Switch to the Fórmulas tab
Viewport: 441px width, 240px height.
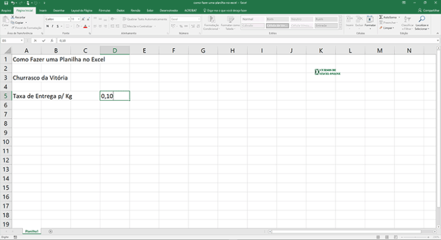click(x=105, y=10)
